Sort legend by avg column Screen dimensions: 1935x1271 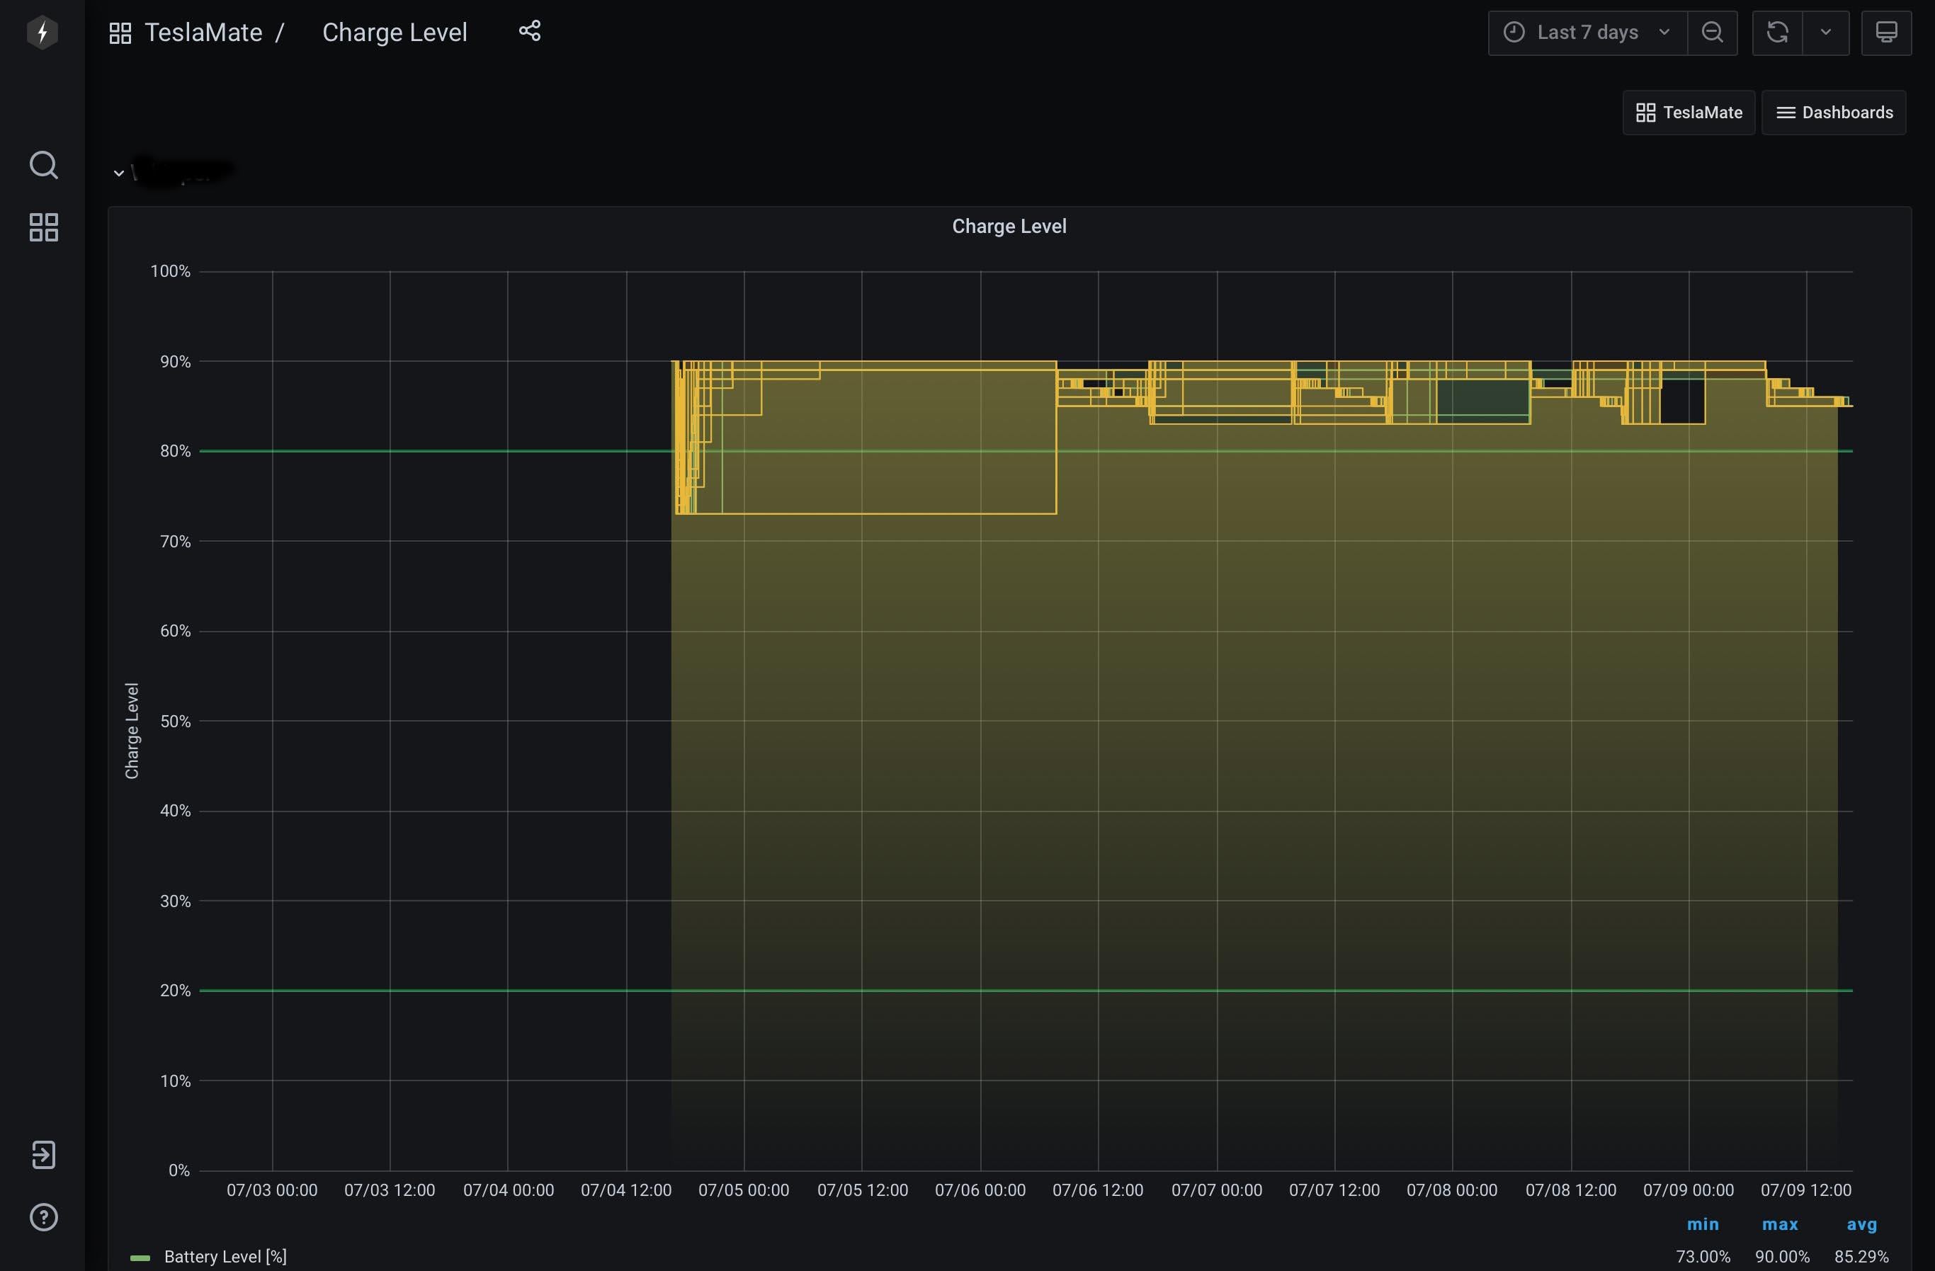coord(1861,1224)
